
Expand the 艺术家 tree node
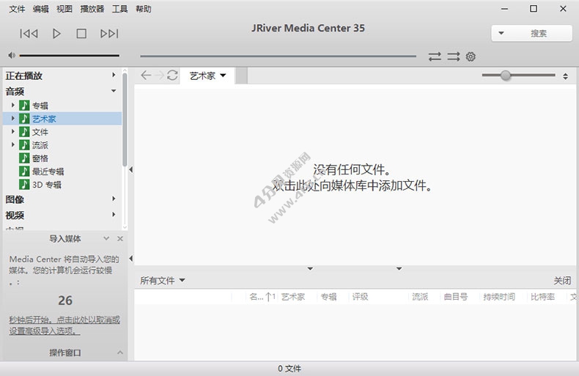[x=13, y=118]
